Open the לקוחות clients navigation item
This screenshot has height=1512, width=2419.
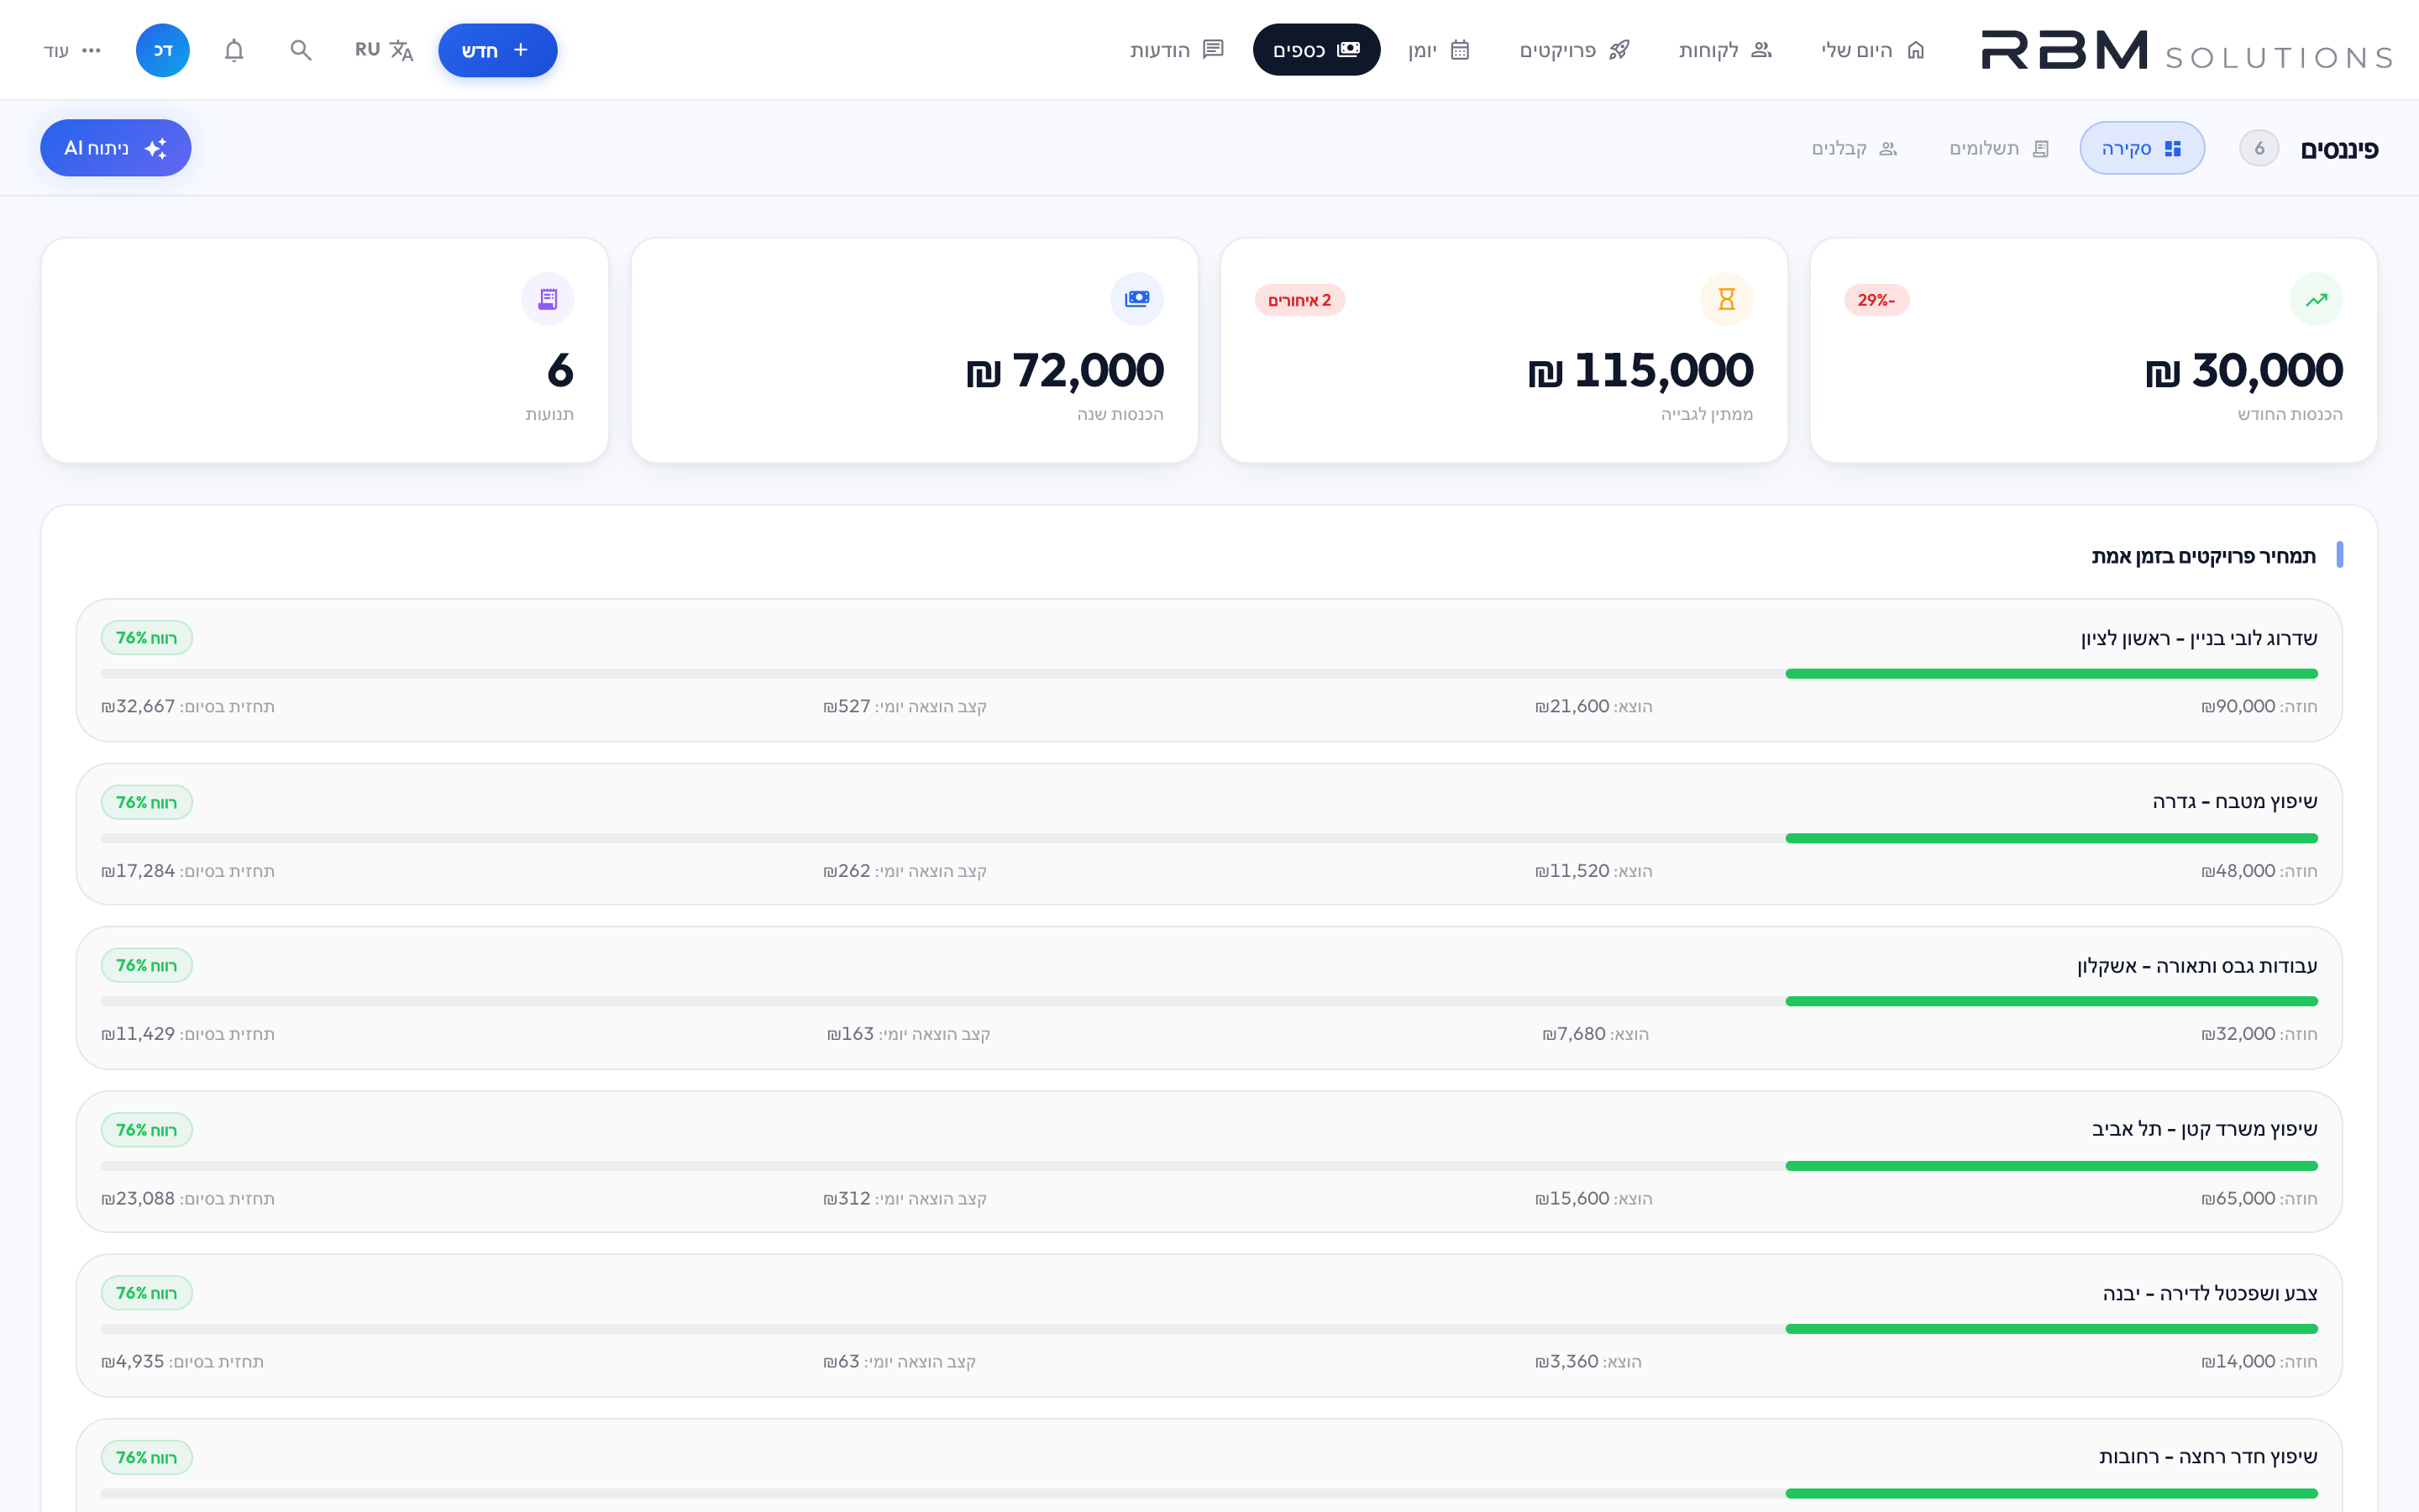pyautogui.click(x=1724, y=50)
